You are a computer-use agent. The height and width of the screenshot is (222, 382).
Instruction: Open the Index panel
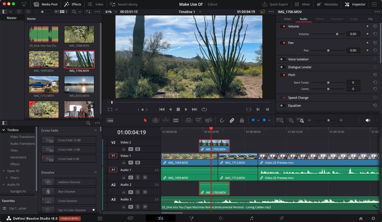coord(95,4)
